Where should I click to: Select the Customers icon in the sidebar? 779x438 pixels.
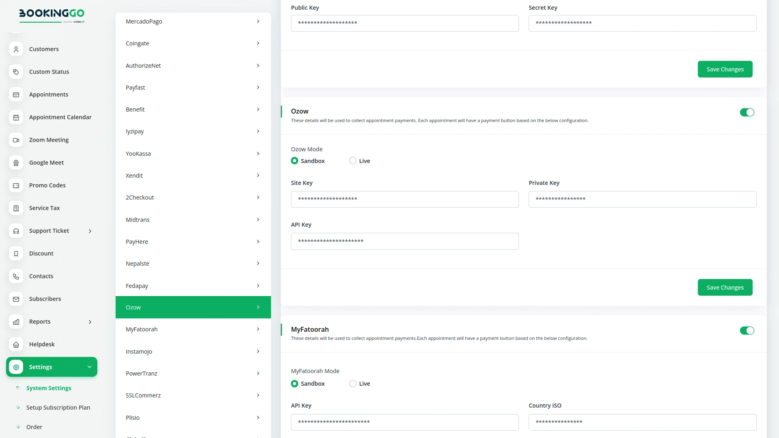pyautogui.click(x=15, y=49)
